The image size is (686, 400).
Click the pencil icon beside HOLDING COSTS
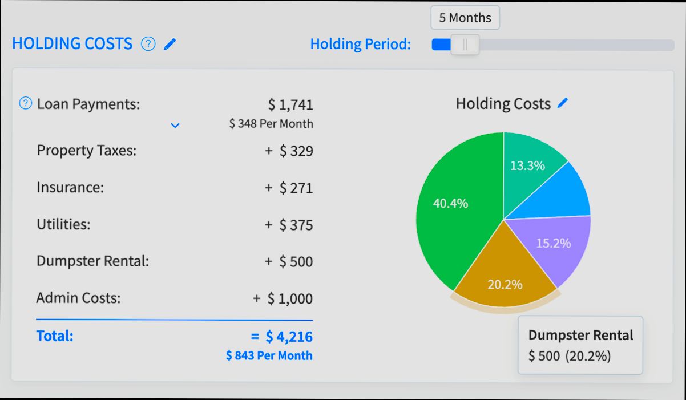(170, 43)
